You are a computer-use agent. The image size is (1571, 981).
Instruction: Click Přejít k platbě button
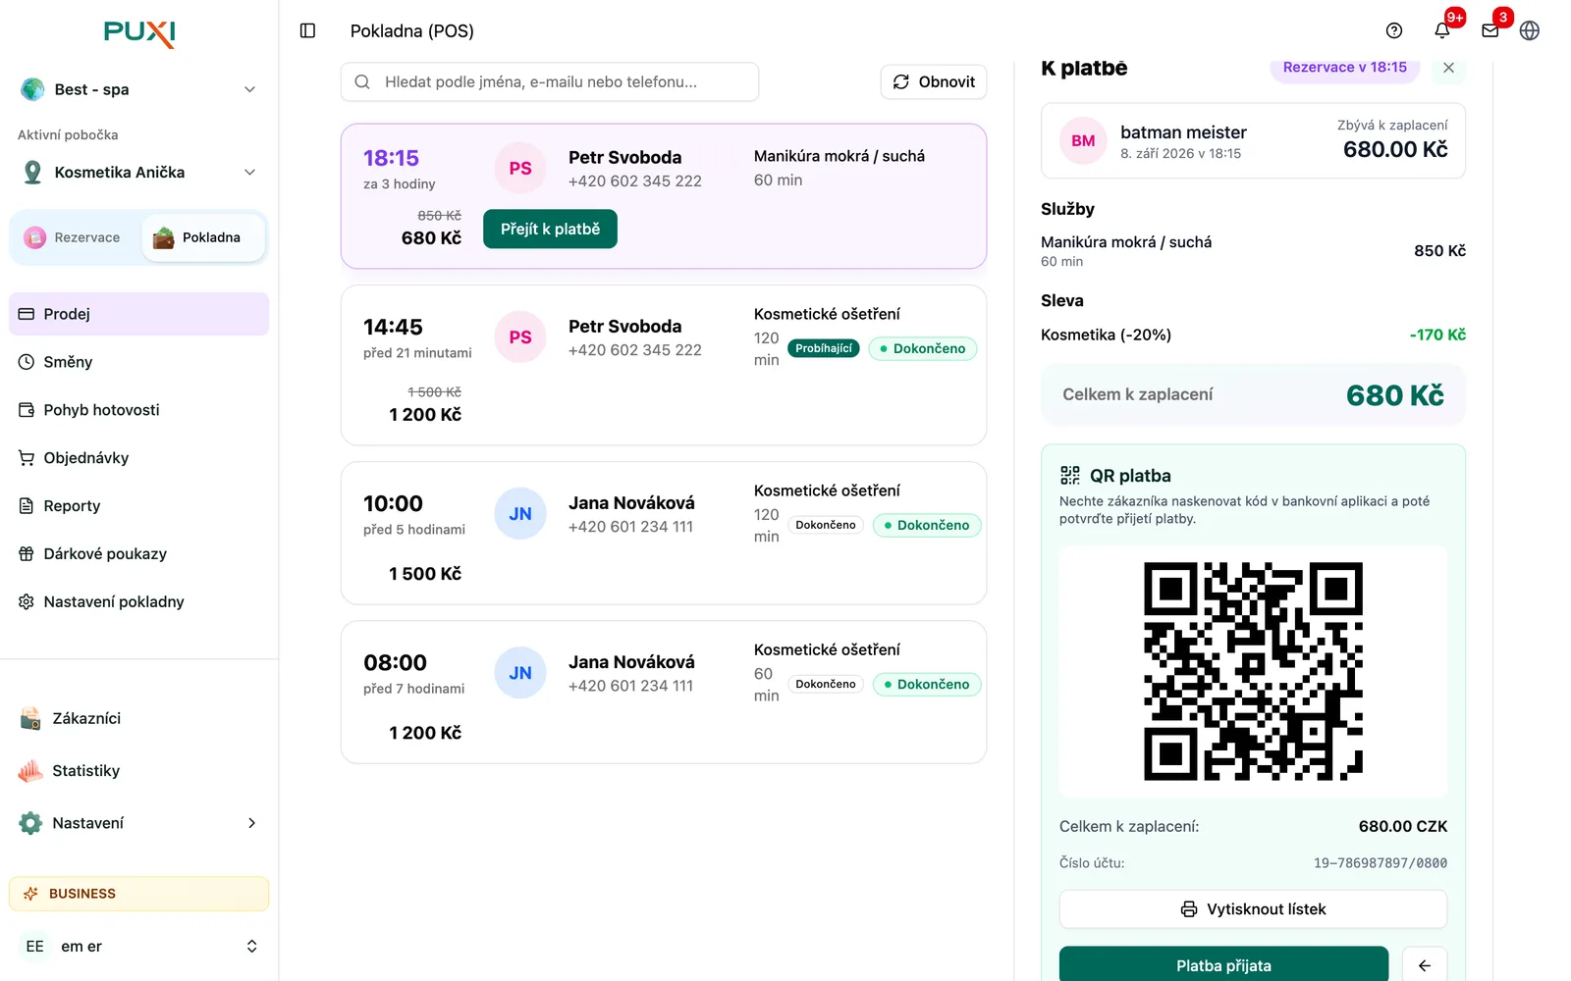pos(550,229)
